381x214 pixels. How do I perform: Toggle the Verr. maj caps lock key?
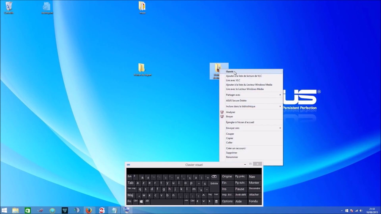132,189
